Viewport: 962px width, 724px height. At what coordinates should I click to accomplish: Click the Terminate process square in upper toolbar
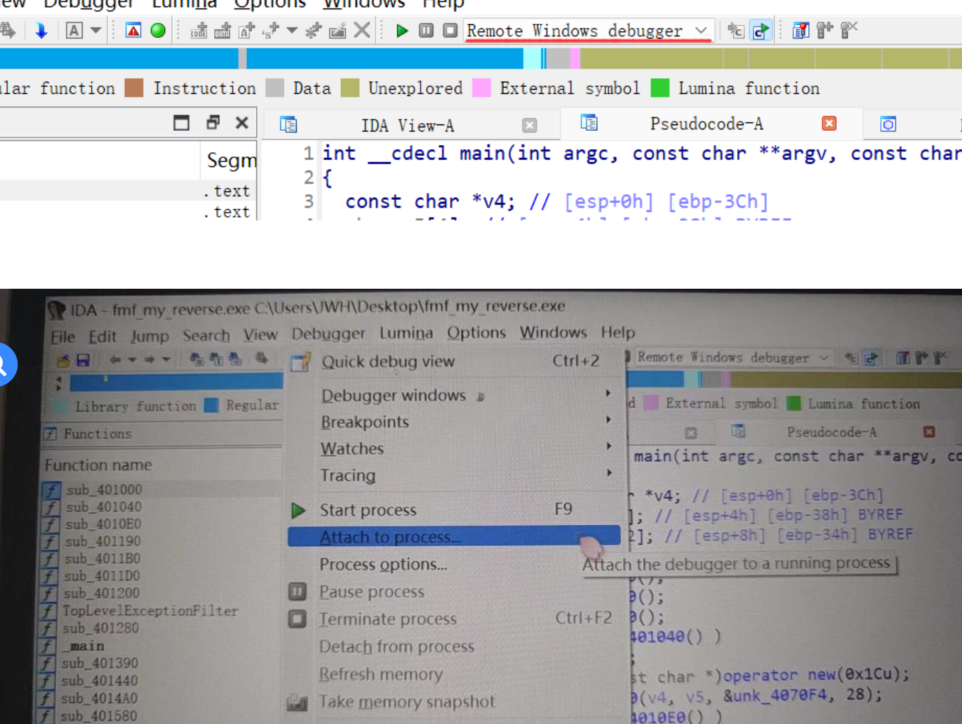click(450, 31)
